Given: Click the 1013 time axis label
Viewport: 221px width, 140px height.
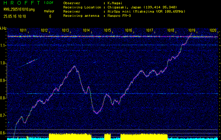Looking at the screenshot, I should [65, 30].
